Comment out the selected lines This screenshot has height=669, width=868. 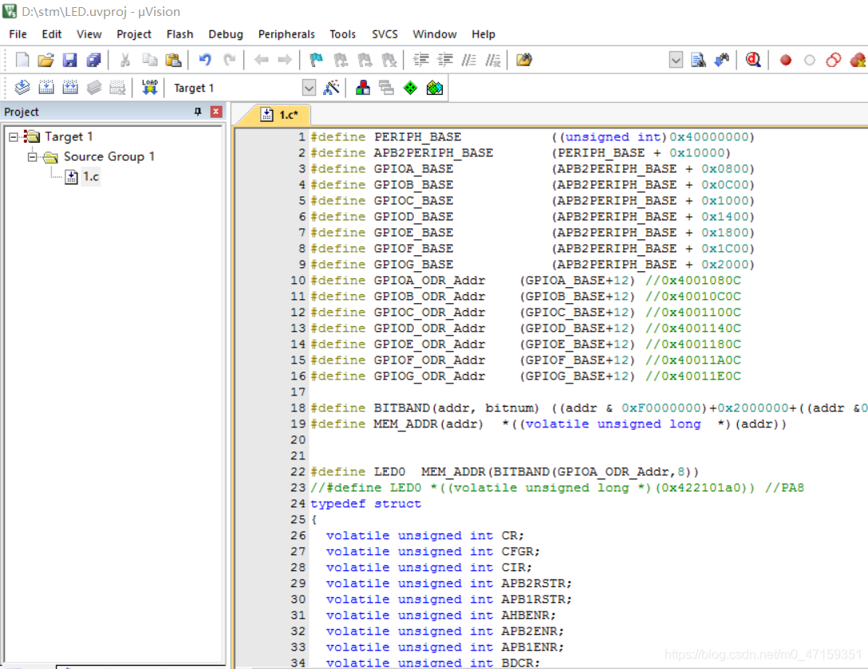click(469, 60)
